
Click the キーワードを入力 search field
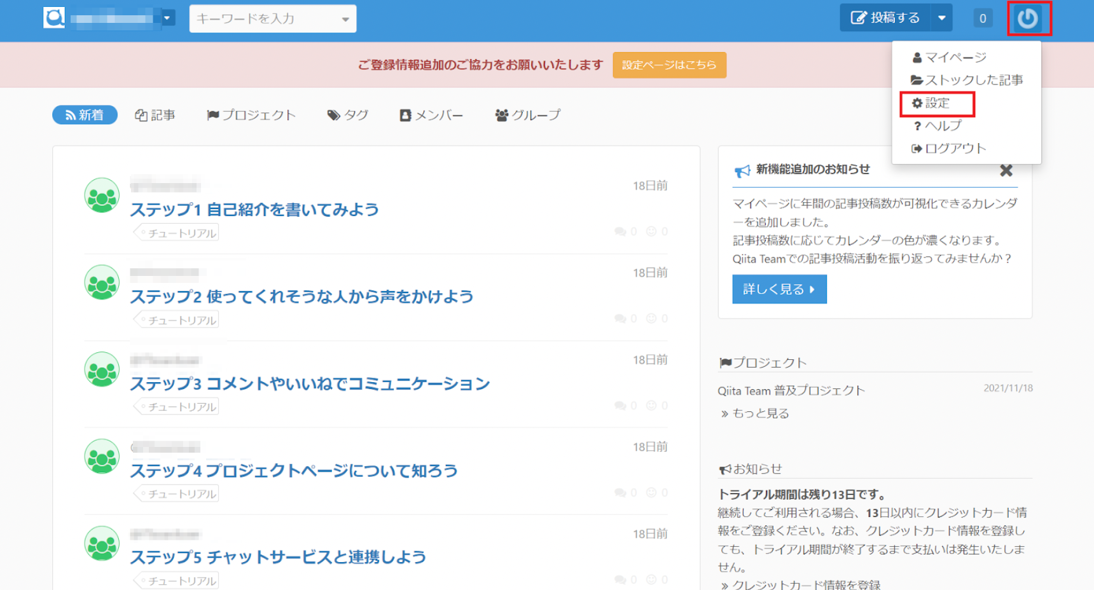pos(264,19)
